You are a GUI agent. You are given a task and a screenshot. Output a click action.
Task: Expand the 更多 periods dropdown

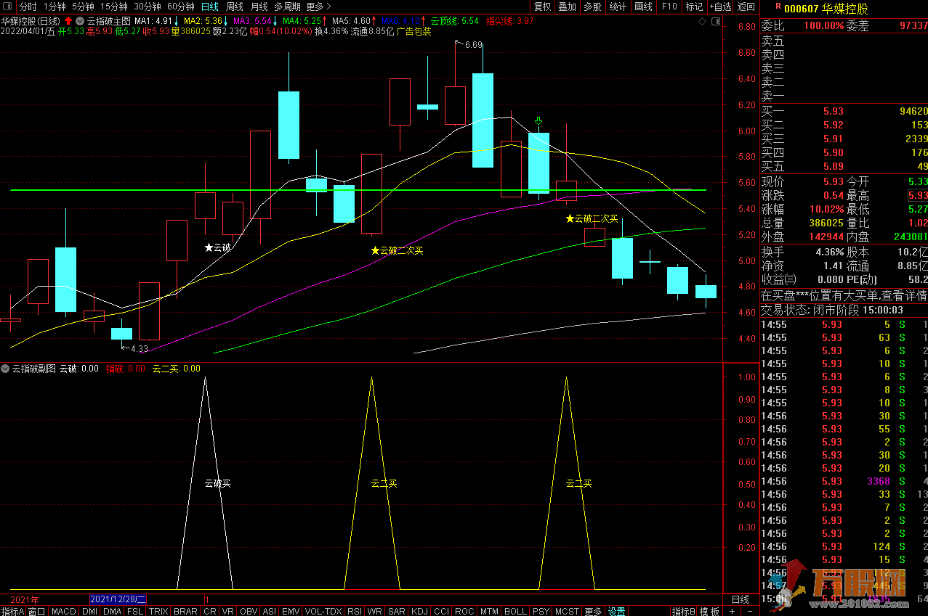[319, 7]
